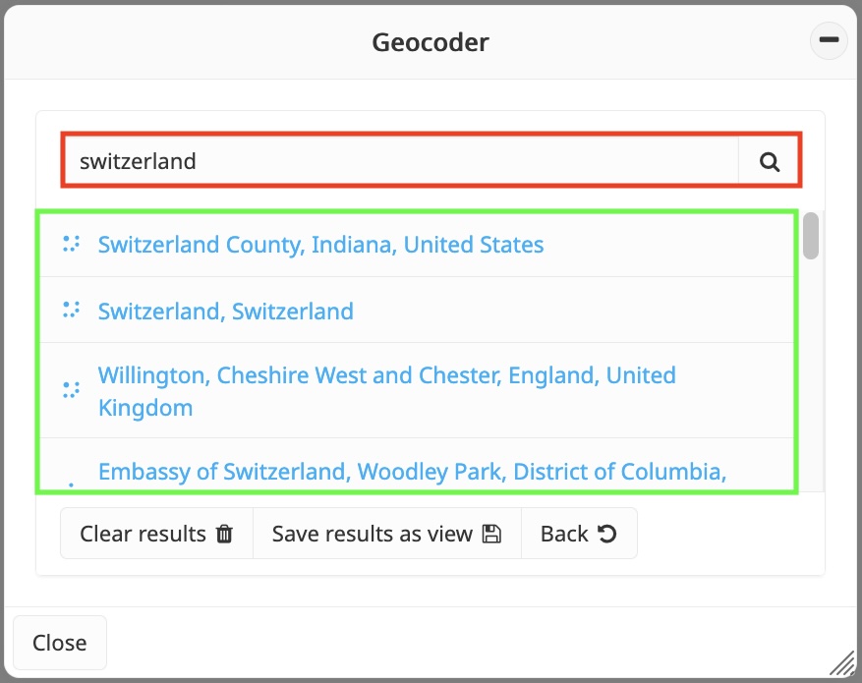The width and height of the screenshot is (862, 683).
Task: Open the Switzerland County, Indiana result
Action: coord(320,244)
